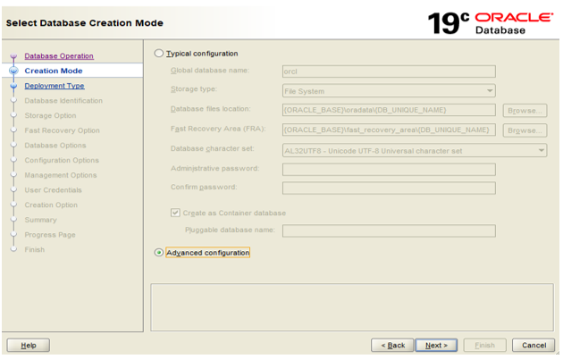Click the Next button
Viewport: 563px width, 359px height.
pos(436,345)
